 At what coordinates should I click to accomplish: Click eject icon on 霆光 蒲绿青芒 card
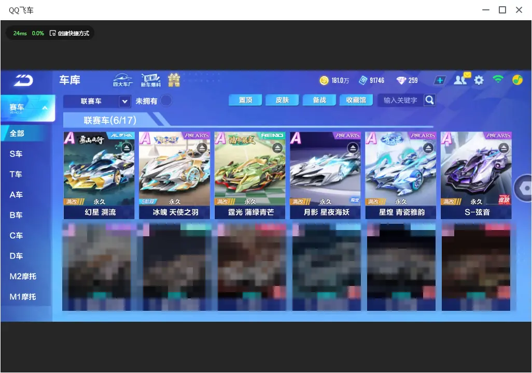[x=277, y=148]
